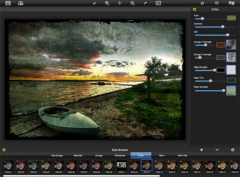
Task: Click the open image icon in toolbar
Action: point(8,3)
